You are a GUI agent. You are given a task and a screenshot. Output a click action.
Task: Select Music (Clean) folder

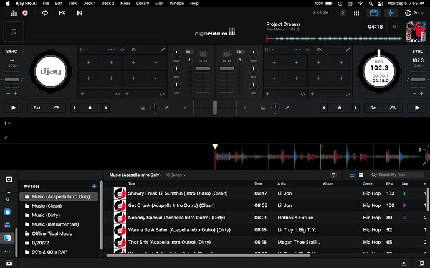click(59, 206)
